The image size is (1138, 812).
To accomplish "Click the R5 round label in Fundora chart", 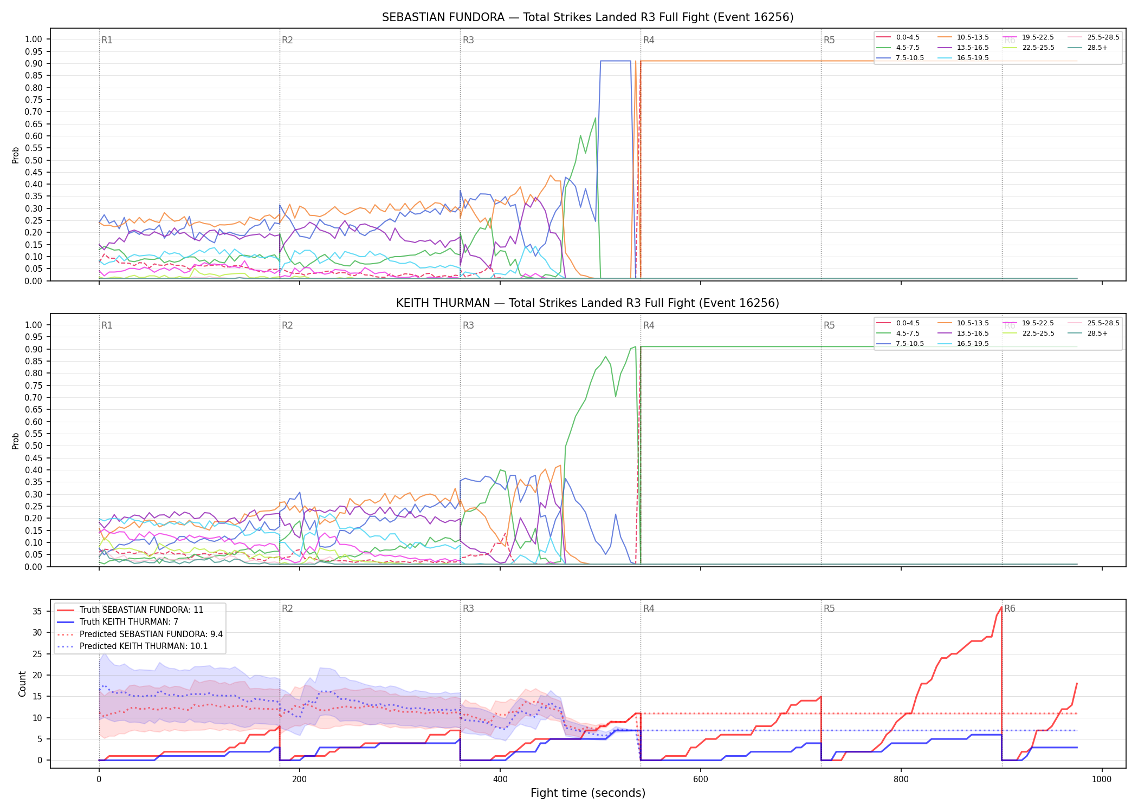I will [829, 40].
